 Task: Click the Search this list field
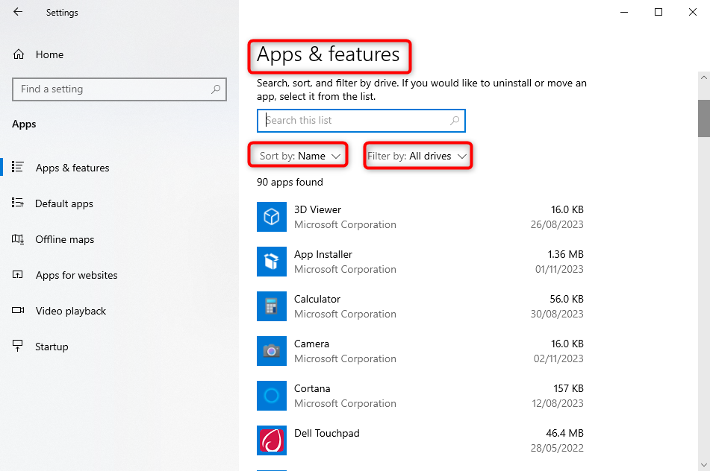pos(355,120)
